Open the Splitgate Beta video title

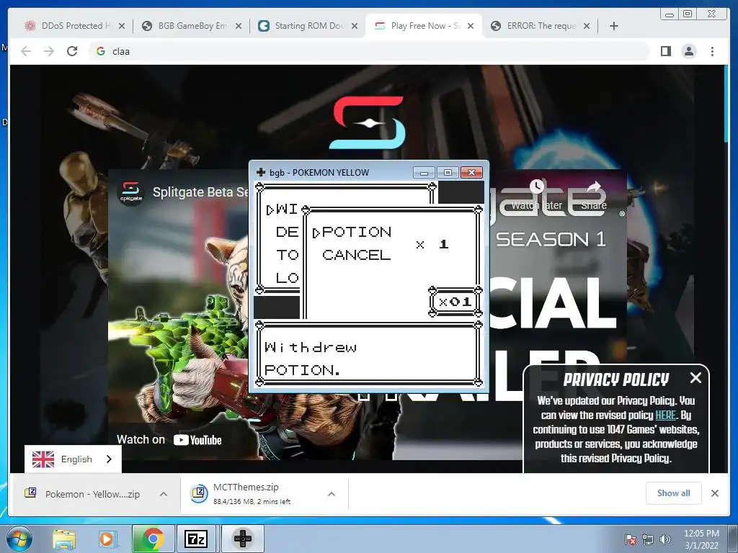[x=200, y=192]
